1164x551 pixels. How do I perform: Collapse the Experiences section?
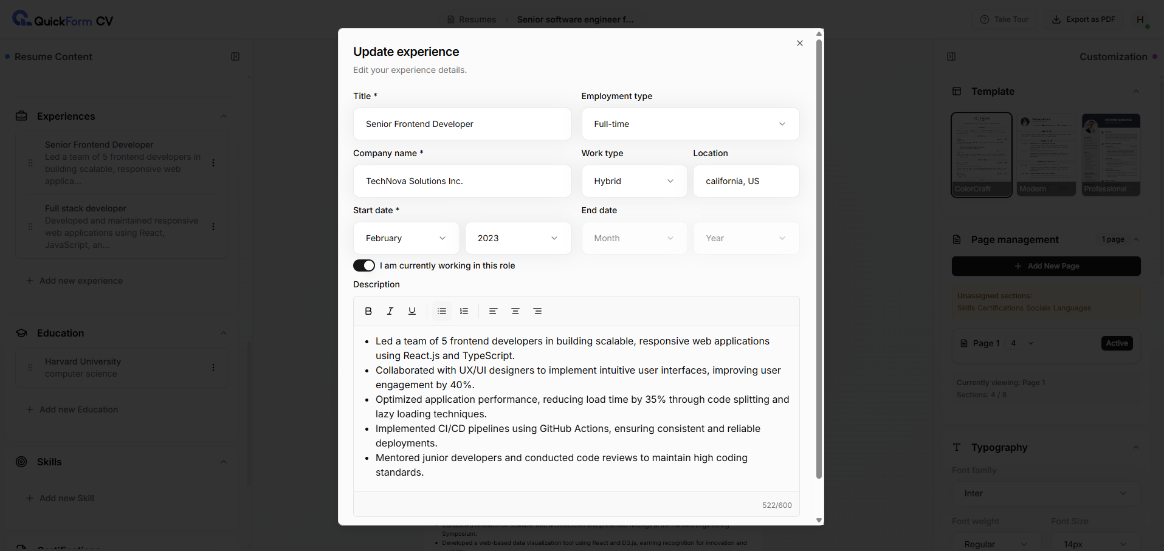pos(224,116)
